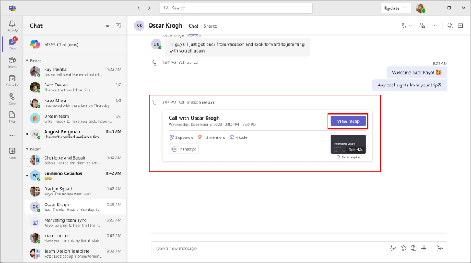The width and height of the screenshot is (471, 263).
Task: Open the side panel icon in header
Action: coord(461,26)
